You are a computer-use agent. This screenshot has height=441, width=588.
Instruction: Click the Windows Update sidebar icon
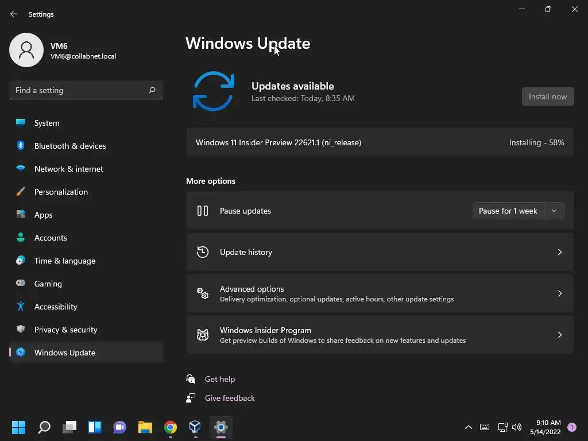(x=21, y=352)
